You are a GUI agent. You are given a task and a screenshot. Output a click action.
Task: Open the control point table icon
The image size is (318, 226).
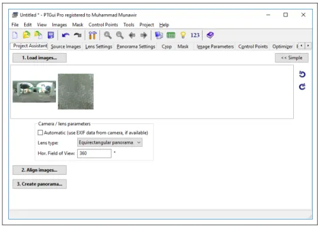pyautogui.click(x=171, y=35)
